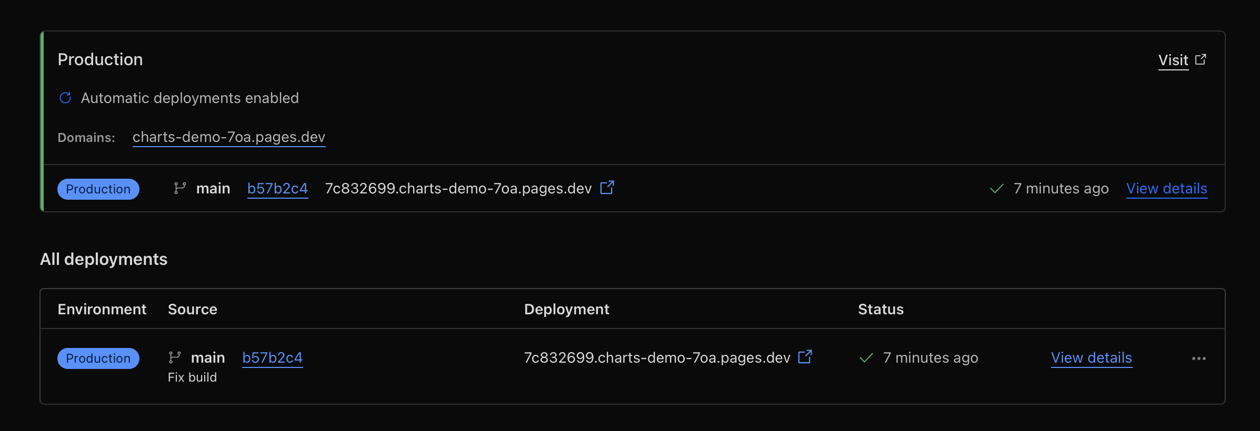Screen dimensions: 1260x431
Task: Click success checkmark in deployments table row
Action: [866, 358]
